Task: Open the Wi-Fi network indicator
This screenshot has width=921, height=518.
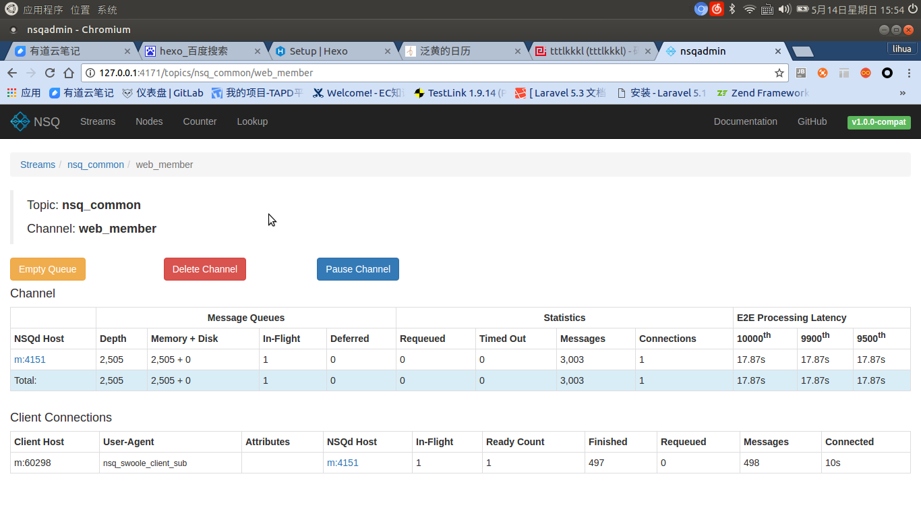Action: click(x=749, y=9)
